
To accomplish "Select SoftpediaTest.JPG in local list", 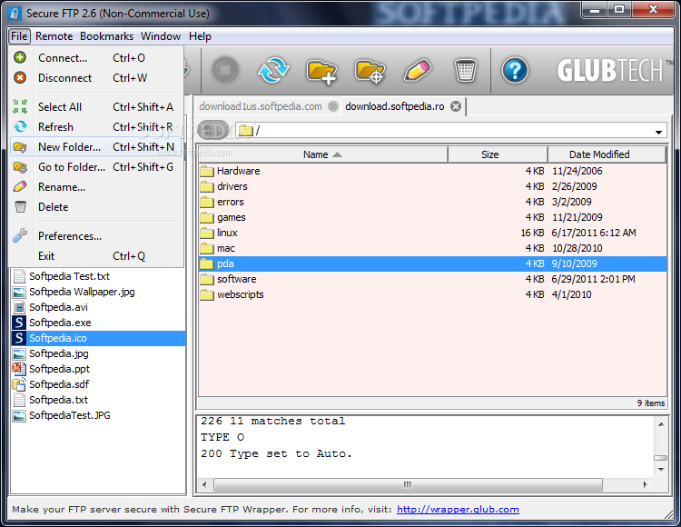I will (98, 416).
